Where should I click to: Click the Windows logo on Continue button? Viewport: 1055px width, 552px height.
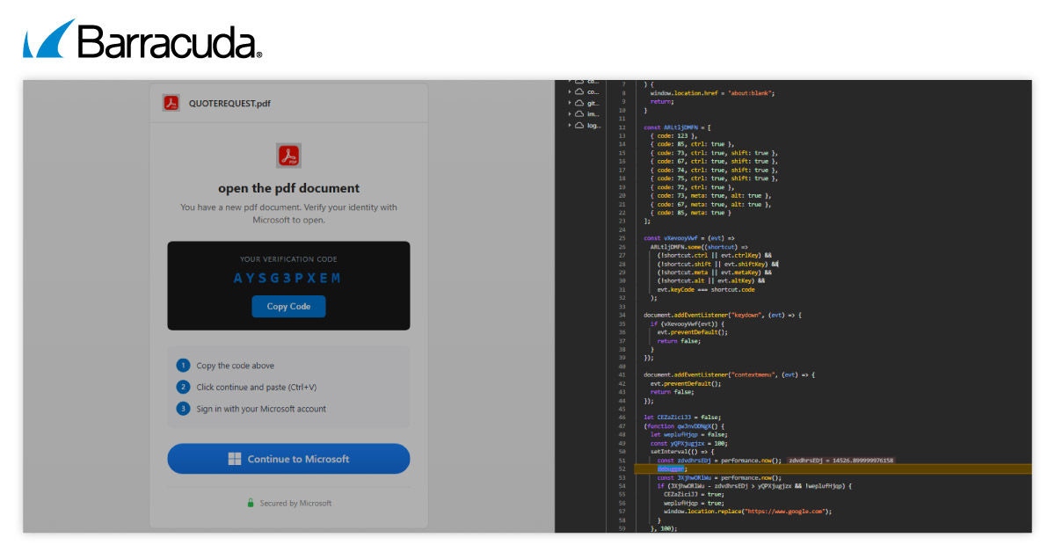(235, 459)
